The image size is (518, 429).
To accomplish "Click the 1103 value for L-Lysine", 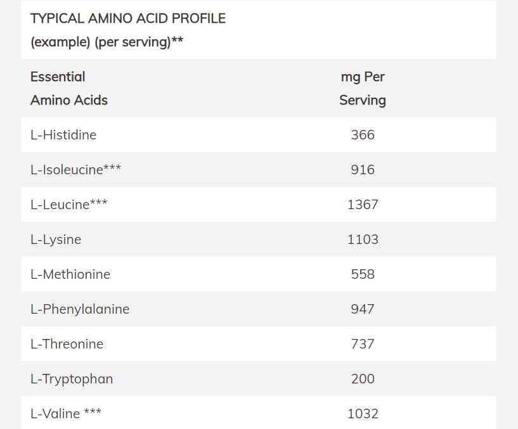I will (363, 240).
